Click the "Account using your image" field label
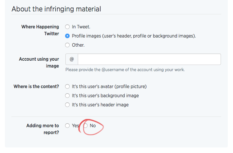Viewport: 233px width, 153px height. pos(39,62)
